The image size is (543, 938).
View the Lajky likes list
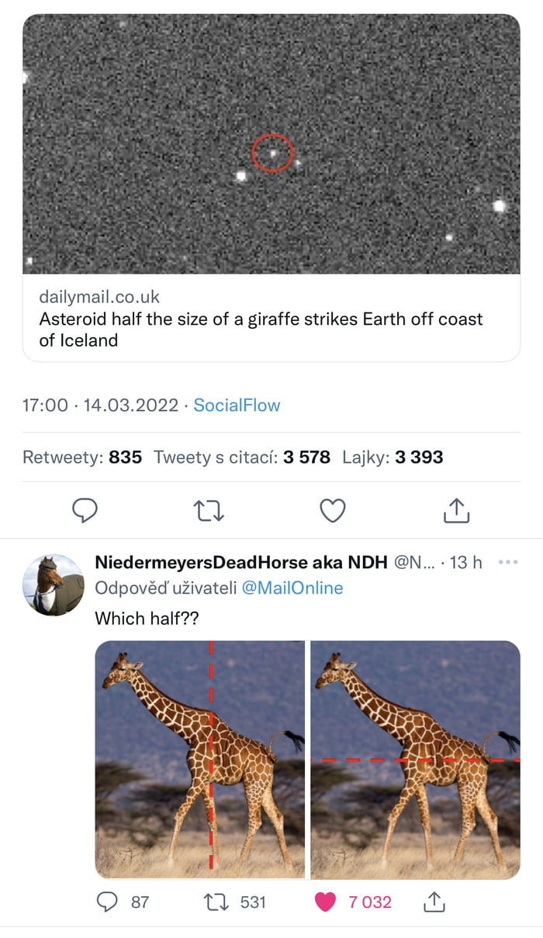click(393, 457)
